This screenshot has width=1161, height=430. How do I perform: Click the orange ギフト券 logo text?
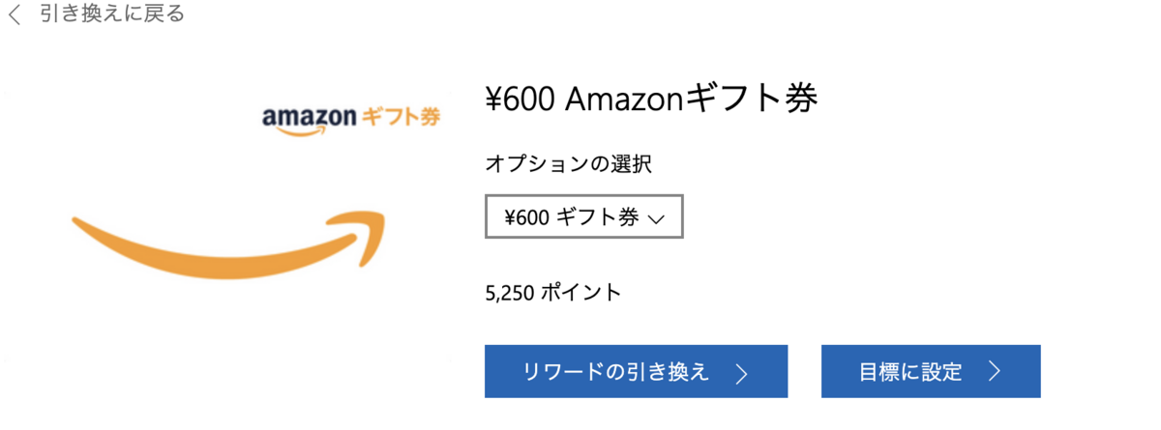(x=402, y=117)
